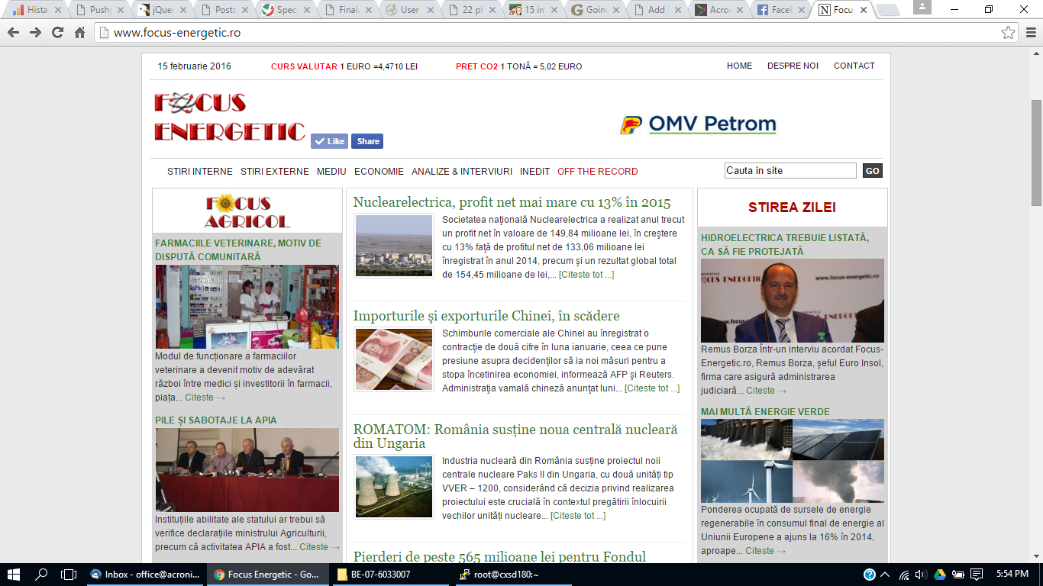Open the Chrome hamburger menu
Viewport: 1043px width, 586px height.
(x=1031, y=33)
